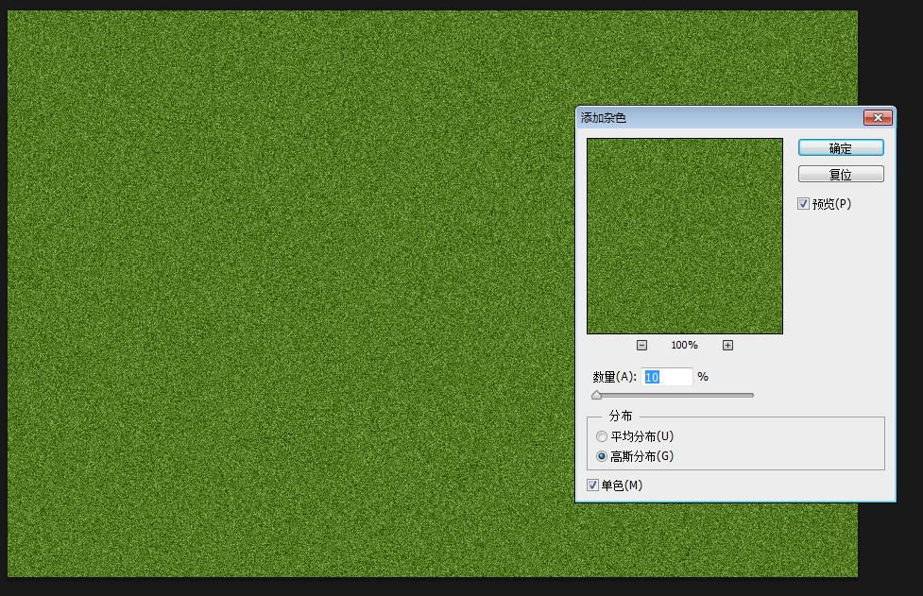Toggle the 预览(P) checkbox

[x=804, y=204]
